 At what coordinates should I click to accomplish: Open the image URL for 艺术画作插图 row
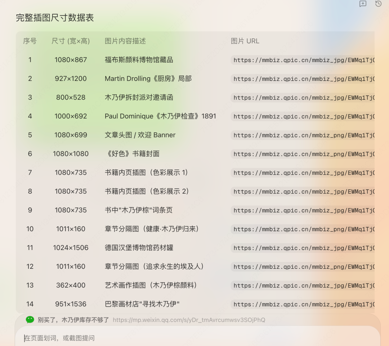(x=303, y=286)
